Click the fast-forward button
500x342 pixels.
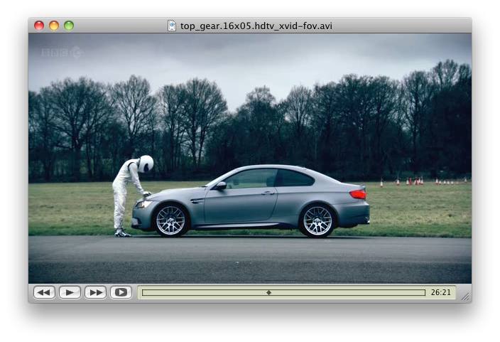(95, 292)
